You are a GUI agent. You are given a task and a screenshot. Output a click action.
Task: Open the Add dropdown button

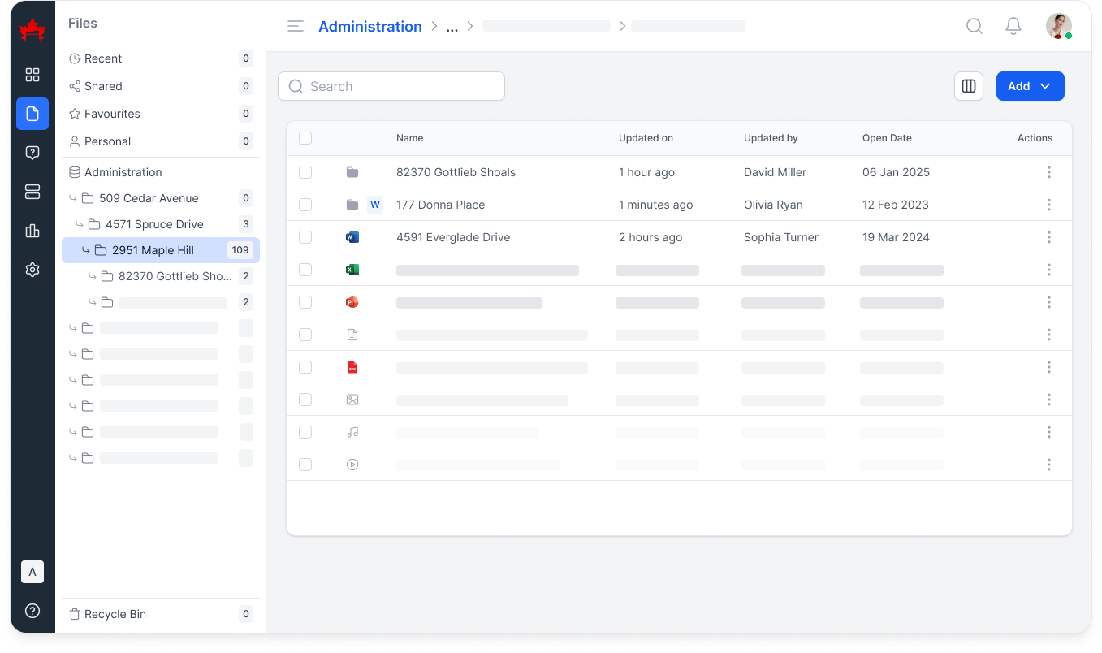pyautogui.click(x=1029, y=86)
